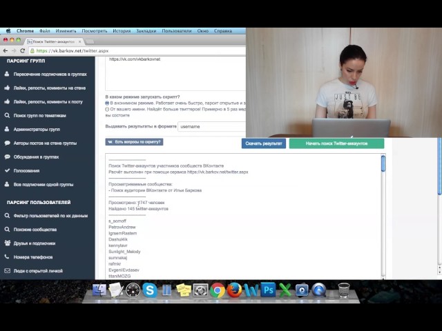Select the 'От вашего имени' radio button
This screenshot has height=331, width=442.
point(107,109)
